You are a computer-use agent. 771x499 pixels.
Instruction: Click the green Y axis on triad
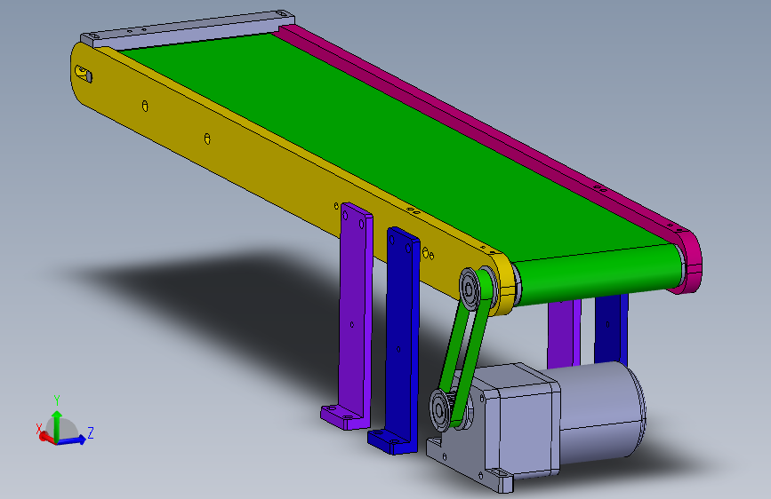57,425
